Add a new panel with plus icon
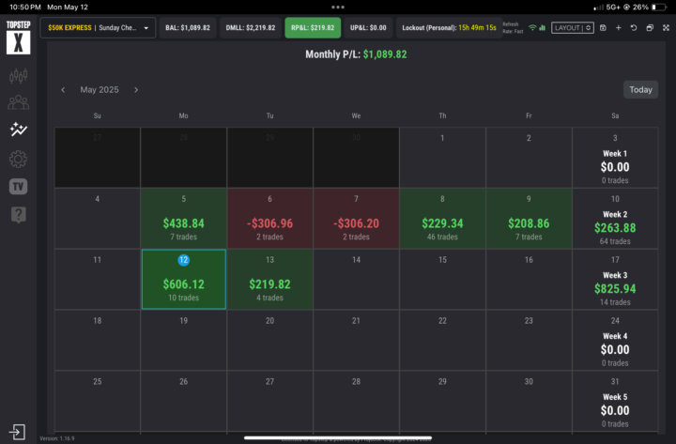 tap(618, 27)
